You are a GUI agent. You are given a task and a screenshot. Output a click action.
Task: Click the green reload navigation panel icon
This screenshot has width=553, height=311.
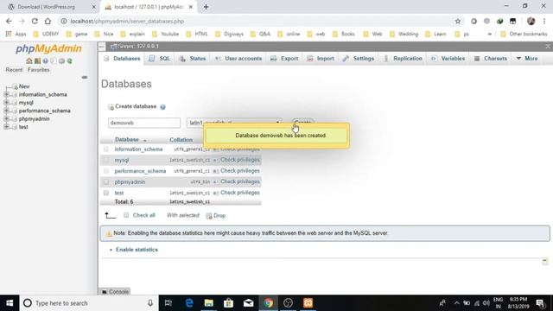click(69, 61)
